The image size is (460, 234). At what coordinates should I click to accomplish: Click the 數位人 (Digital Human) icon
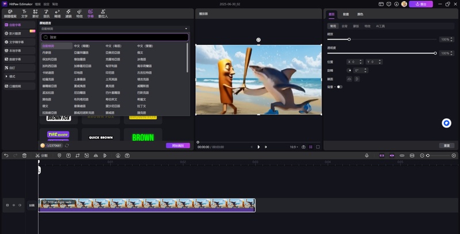[104, 13]
